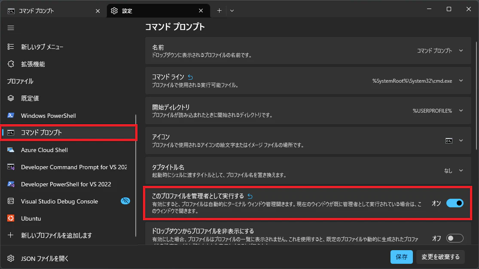Select the Ubuntu profile
This screenshot has height=269, width=479.
tap(68, 218)
